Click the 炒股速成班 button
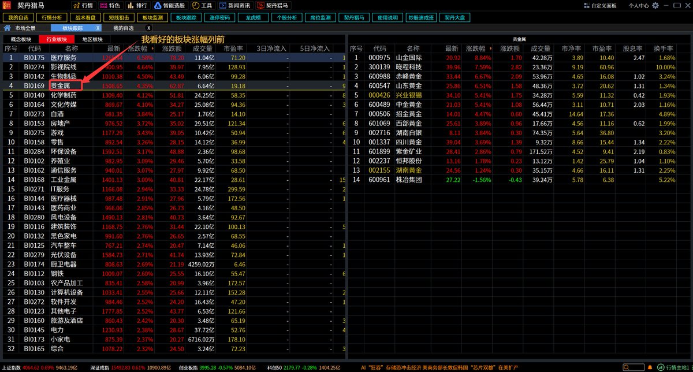 422,17
